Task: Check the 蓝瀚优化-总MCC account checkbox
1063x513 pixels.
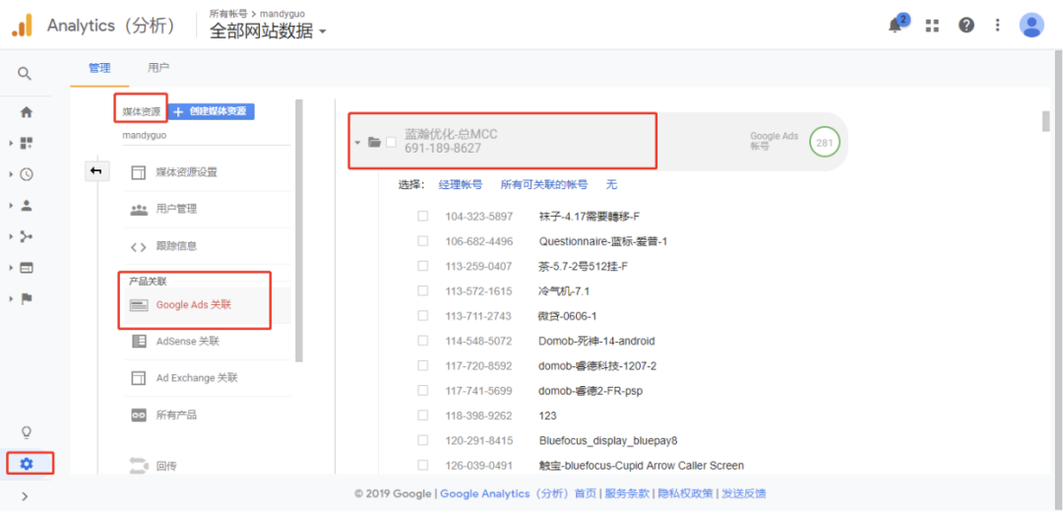Action: pyautogui.click(x=391, y=142)
